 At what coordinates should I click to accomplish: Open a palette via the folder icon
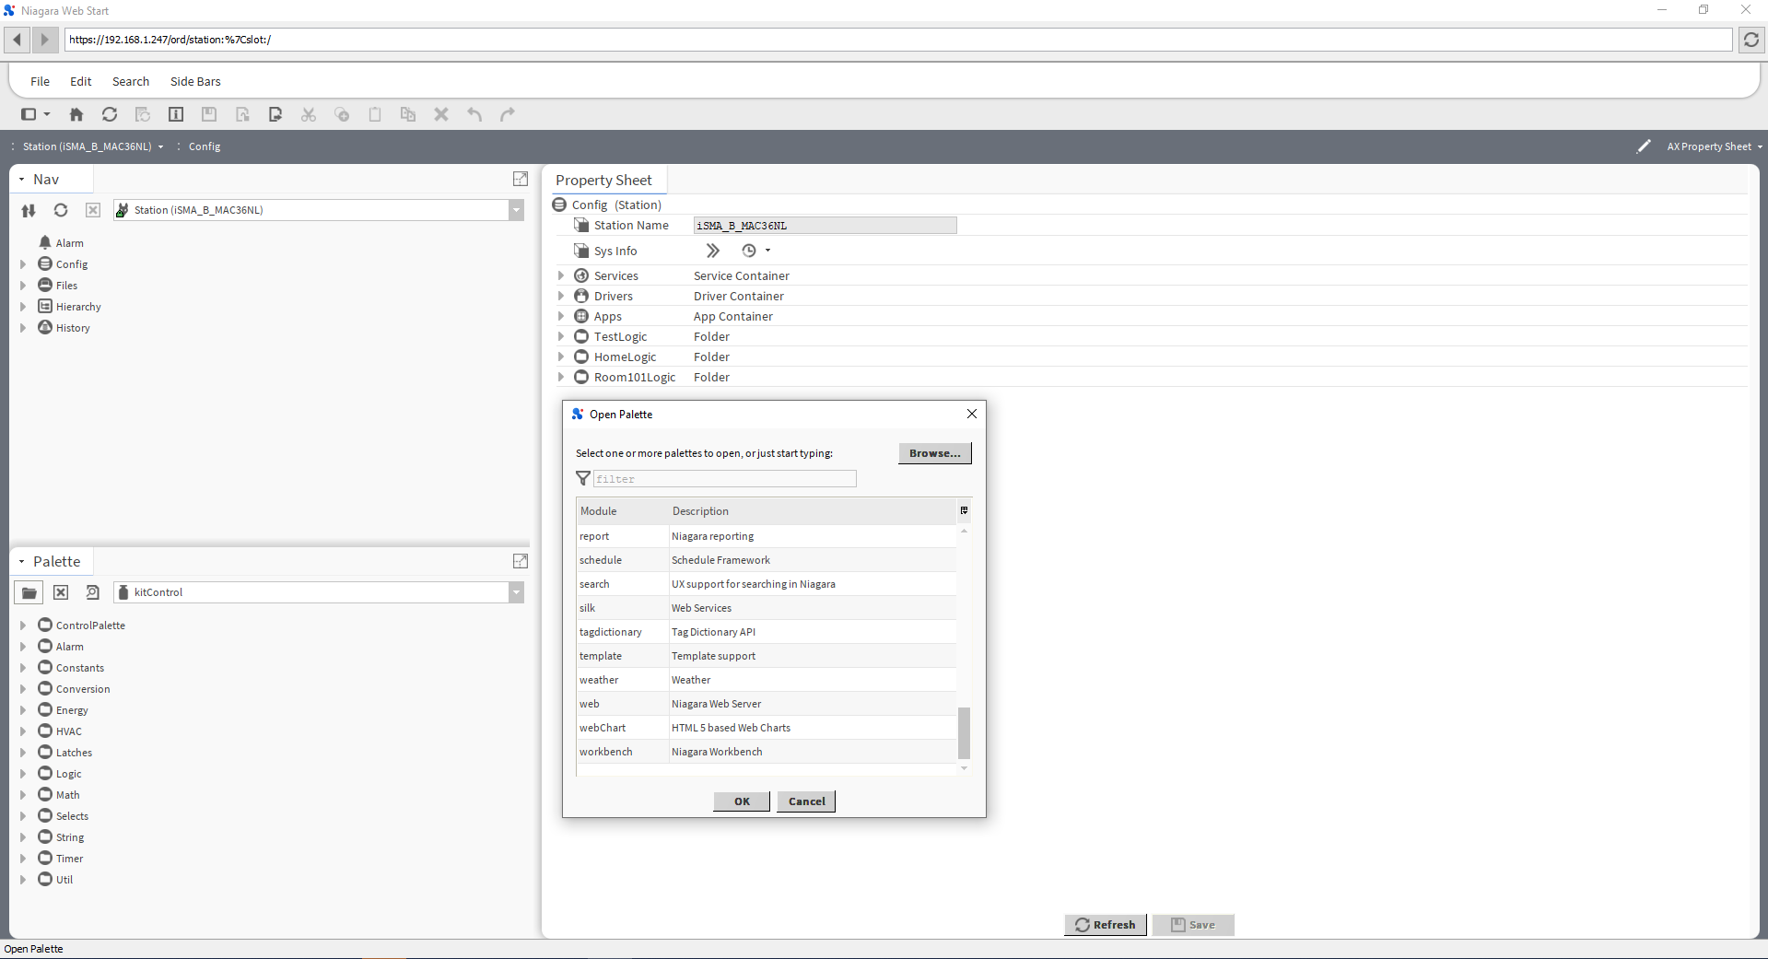(x=29, y=592)
